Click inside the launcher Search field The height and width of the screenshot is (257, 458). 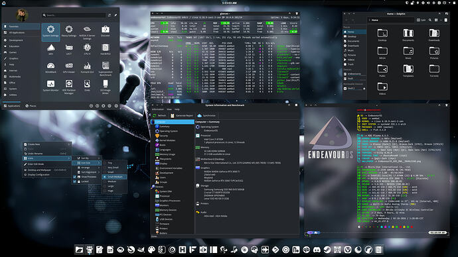click(x=74, y=15)
